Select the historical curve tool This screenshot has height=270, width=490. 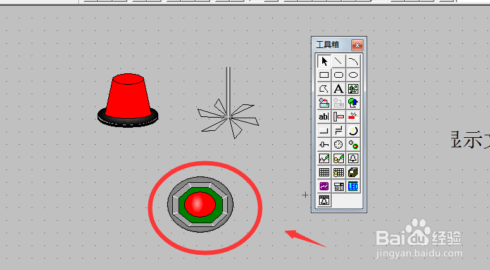339,159
